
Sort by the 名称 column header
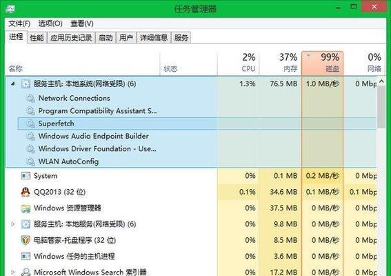click(82, 63)
